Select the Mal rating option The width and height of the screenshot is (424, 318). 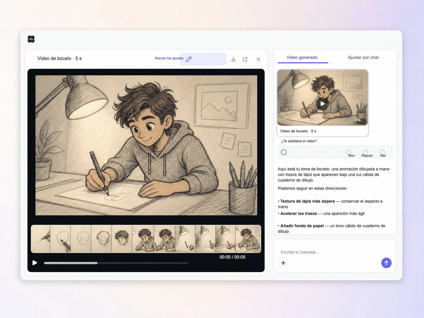point(382,152)
